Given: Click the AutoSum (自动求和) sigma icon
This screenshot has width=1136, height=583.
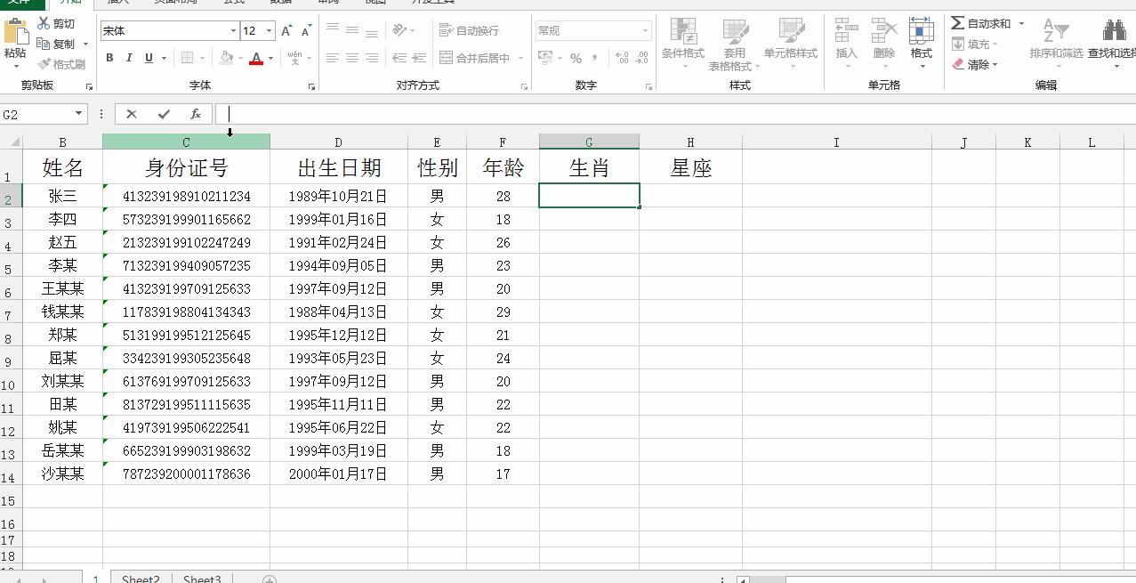Looking at the screenshot, I should [x=958, y=23].
